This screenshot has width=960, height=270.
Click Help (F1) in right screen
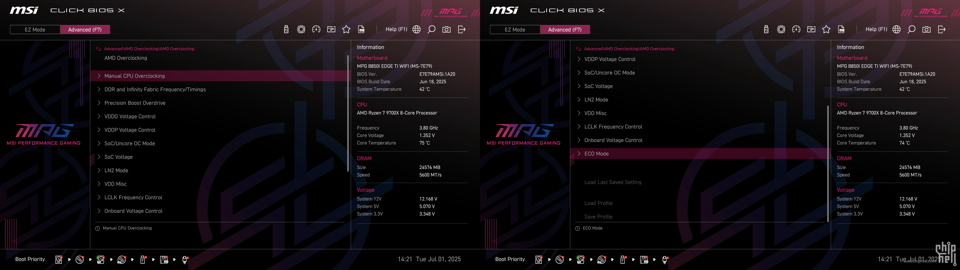(x=876, y=29)
